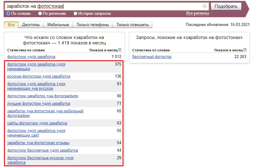The height and width of the screenshot is (167, 253).
Task: Open 'фотостоки +для заработка +для начинающих +на русском' link
Action: coord(36,86)
